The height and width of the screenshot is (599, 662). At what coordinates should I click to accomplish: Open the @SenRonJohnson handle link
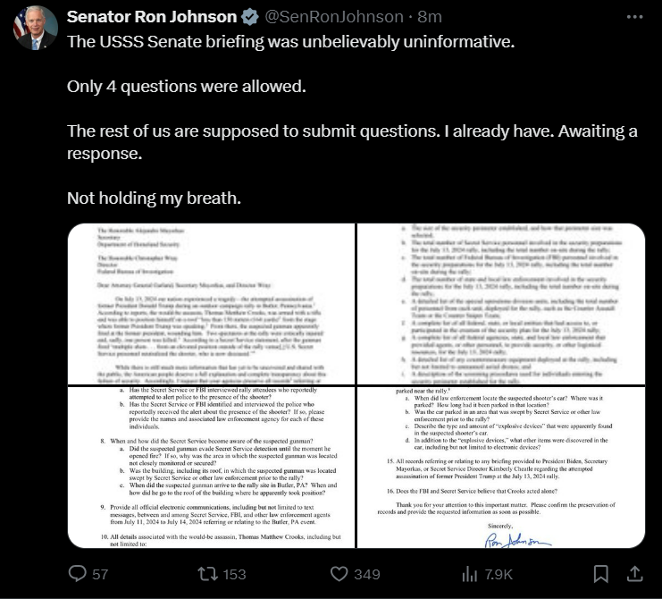pyautogui.click(x=334, y=17)
